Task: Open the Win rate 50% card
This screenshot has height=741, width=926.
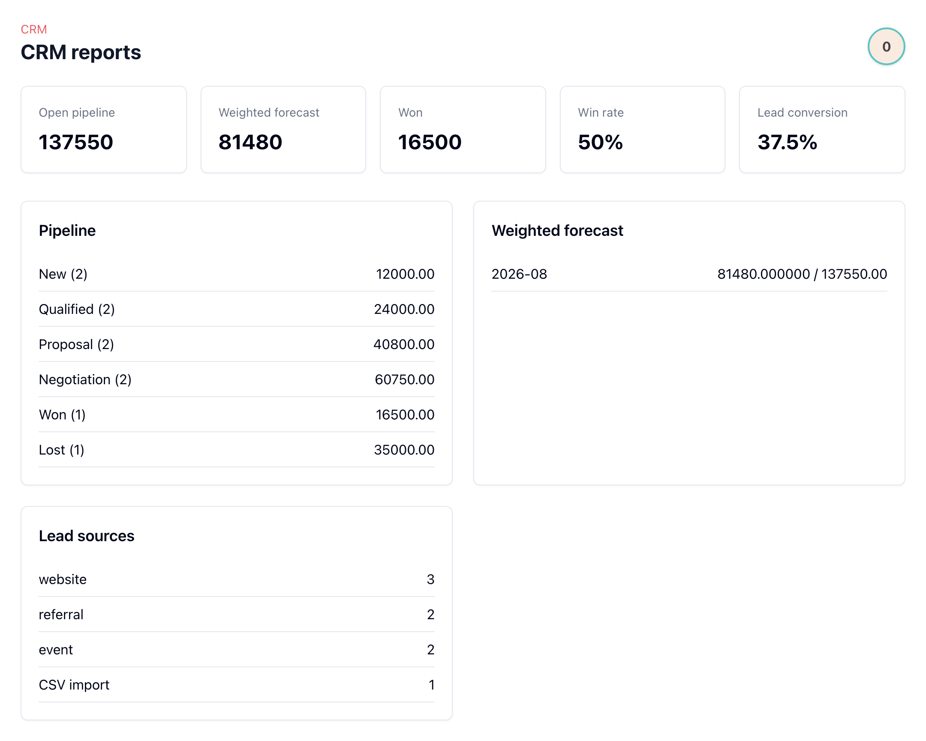Action: pos(642,130)
